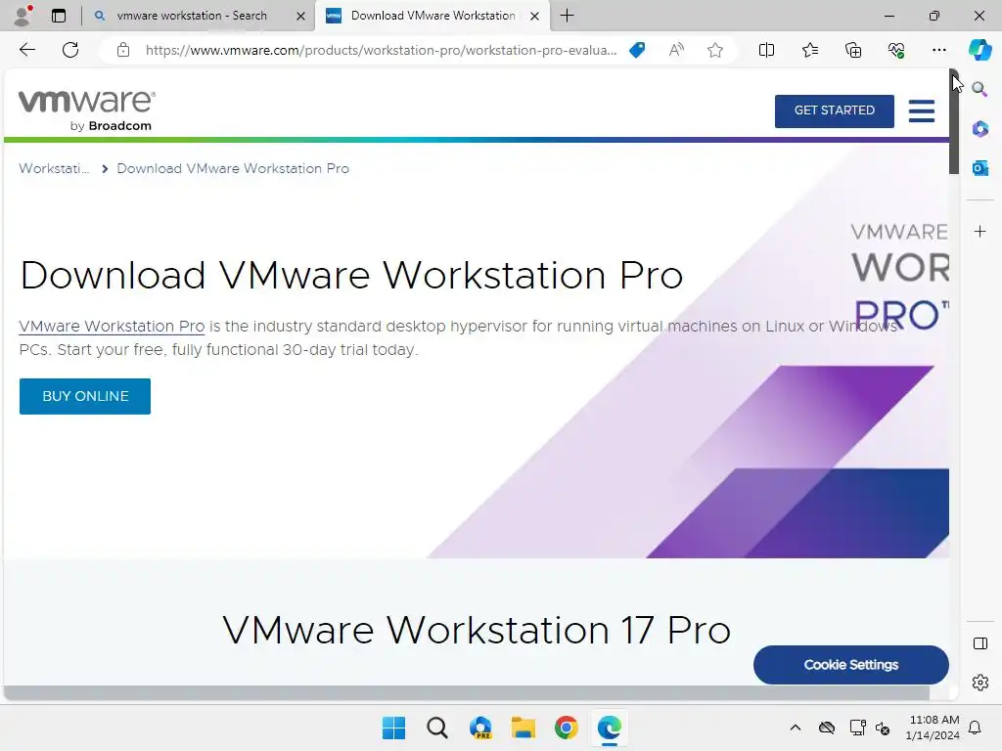The width and height of the screenshot is (1002, 751).
Task: Refresh the current page
Action: pyautogui.click(x=70, y=50)
